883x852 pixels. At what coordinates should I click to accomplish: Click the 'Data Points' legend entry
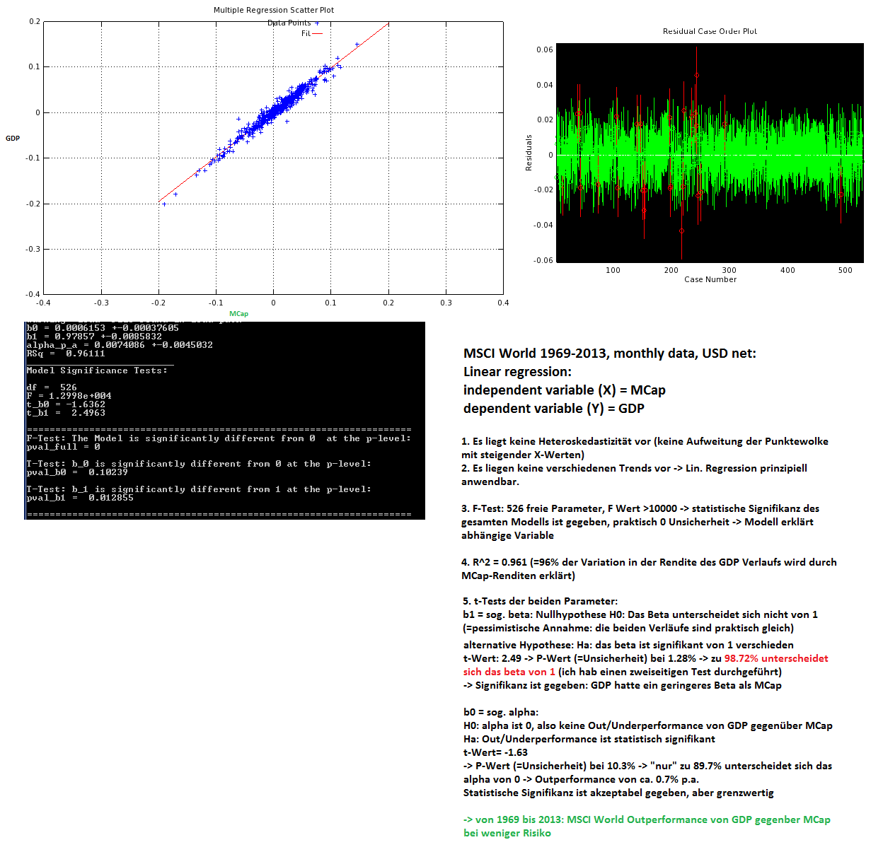[293, 23]
